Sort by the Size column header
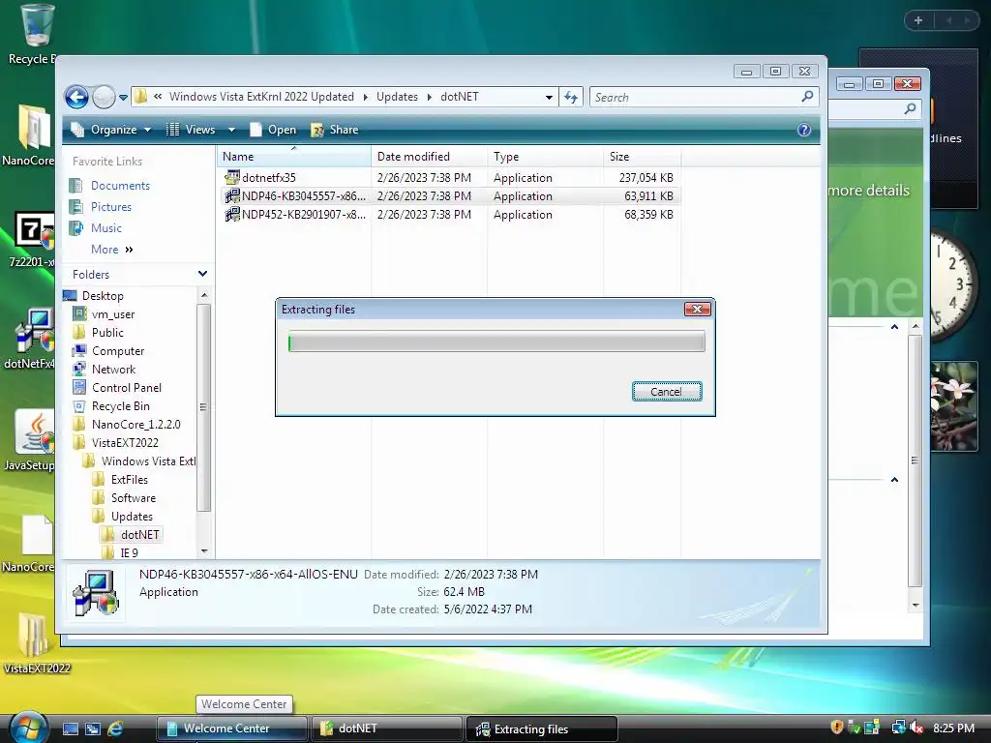 [x=643, y=156]
